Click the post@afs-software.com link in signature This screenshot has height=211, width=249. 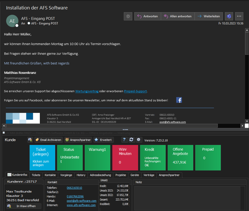172,122
